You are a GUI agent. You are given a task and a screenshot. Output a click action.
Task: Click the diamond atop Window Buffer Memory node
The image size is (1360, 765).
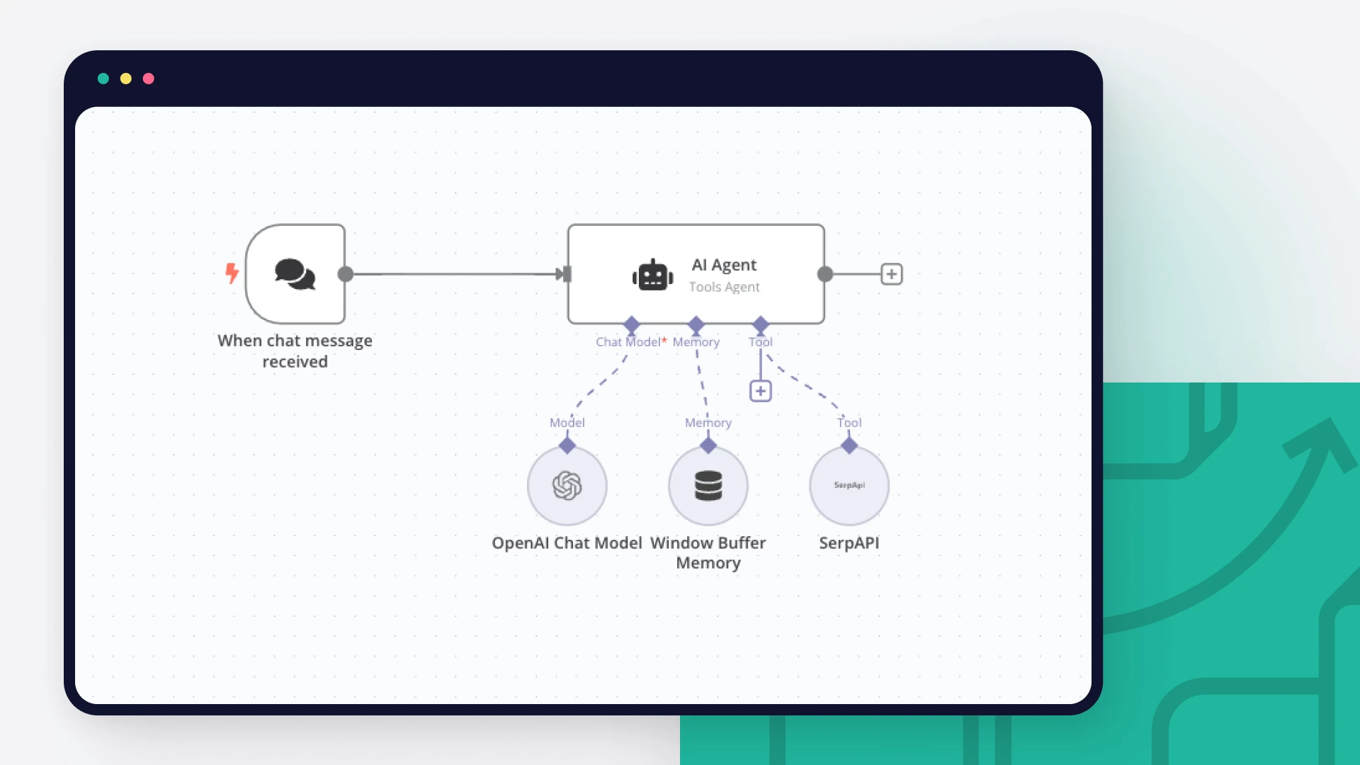708,446
